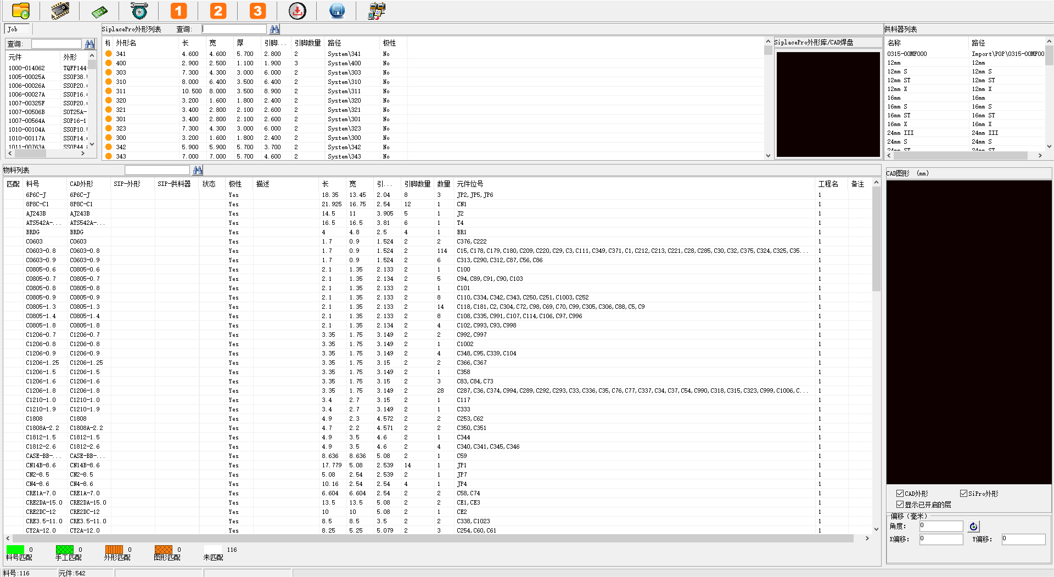Click the blue floppy disk save icon
The height and width of the screenshot is (577, 1054).
pyautogui.click(x=337, y=11)
